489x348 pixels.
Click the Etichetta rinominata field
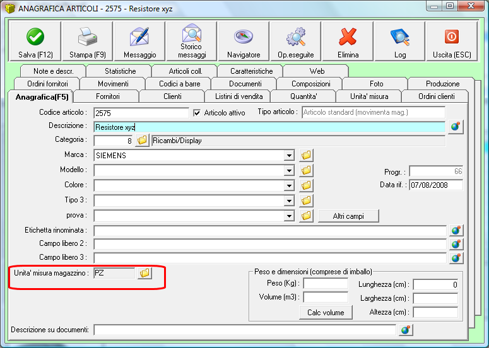point(270,231)
